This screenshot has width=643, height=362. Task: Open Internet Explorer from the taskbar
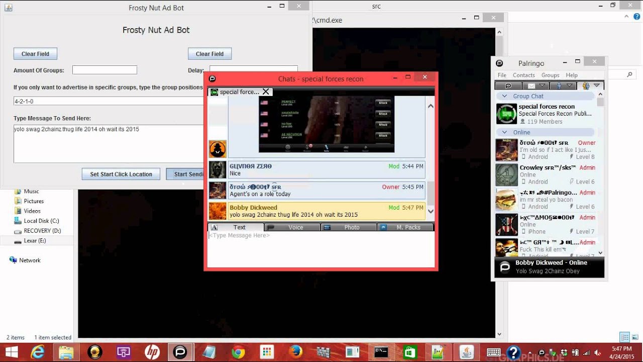tap(37, 352)
